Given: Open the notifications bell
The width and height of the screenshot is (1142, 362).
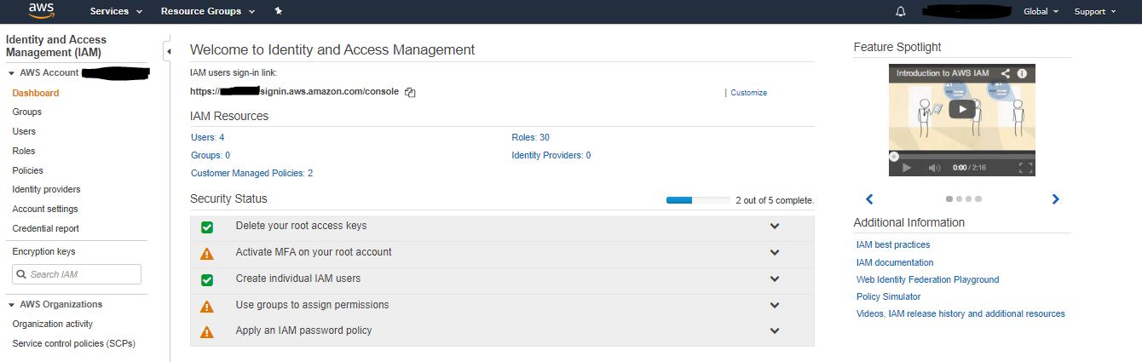Looking at the screenshot, I should (x=901, y=11).
